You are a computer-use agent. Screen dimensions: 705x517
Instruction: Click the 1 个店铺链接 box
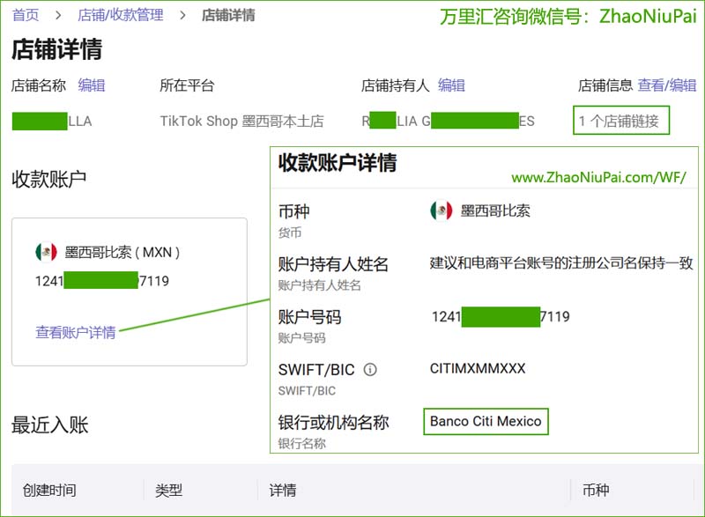(621, 121)
